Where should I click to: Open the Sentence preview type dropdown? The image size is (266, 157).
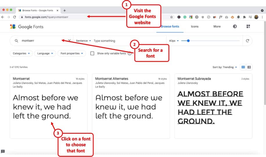[x=83, y=41]
